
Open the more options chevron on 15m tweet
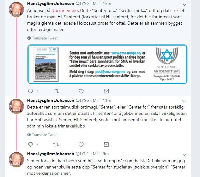click(184, 5)
